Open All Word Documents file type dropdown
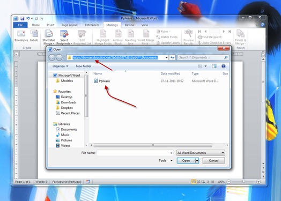 point(201,153)
